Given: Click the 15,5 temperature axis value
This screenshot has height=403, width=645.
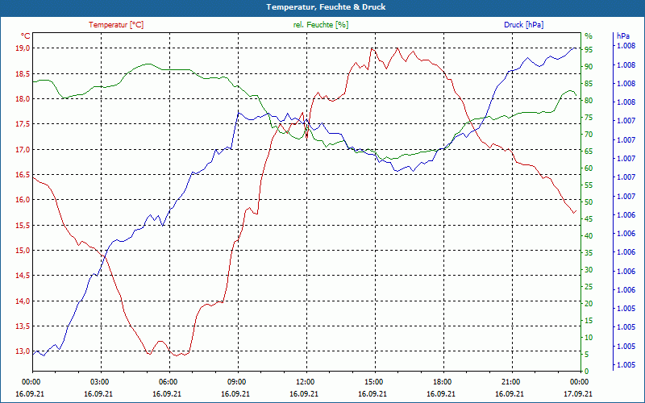Looking at the screenshot, I should point(23,226).
